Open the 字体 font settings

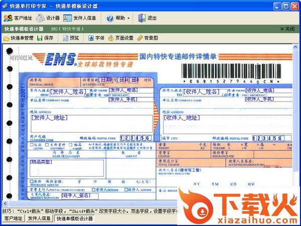click(x=96, y=38)
